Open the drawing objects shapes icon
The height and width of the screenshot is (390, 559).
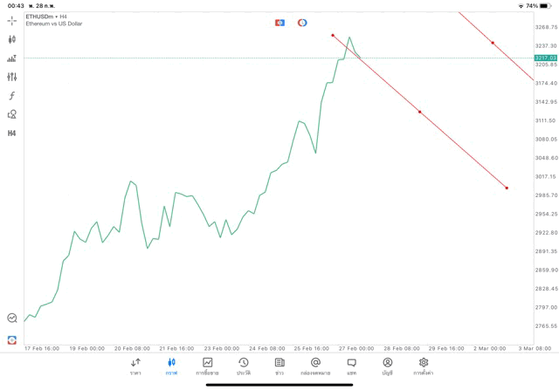click(x=12, y=114)
